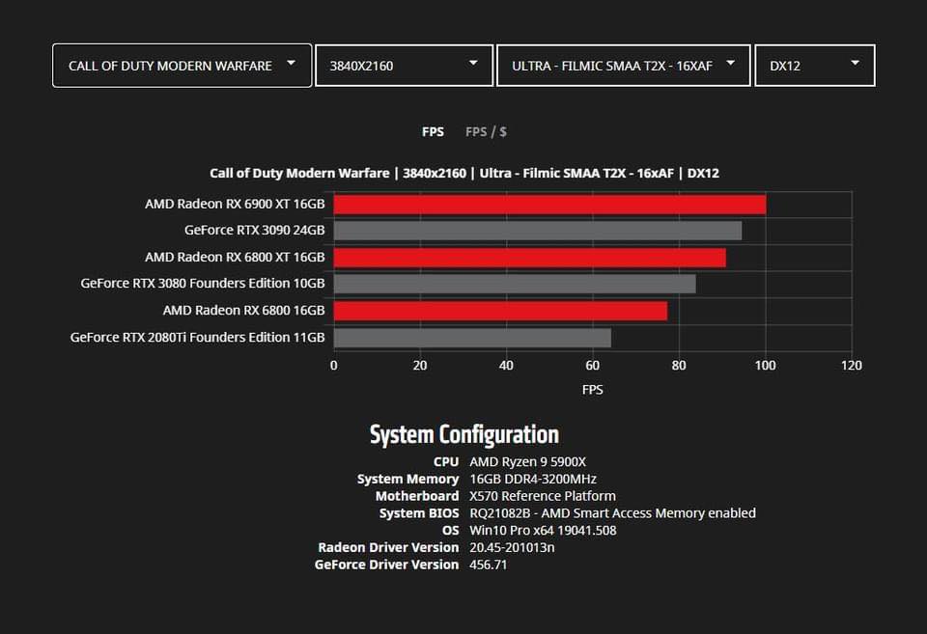Click the '456.71' GeForce driver value
927x634 pixels.
(x=488, y=565)
